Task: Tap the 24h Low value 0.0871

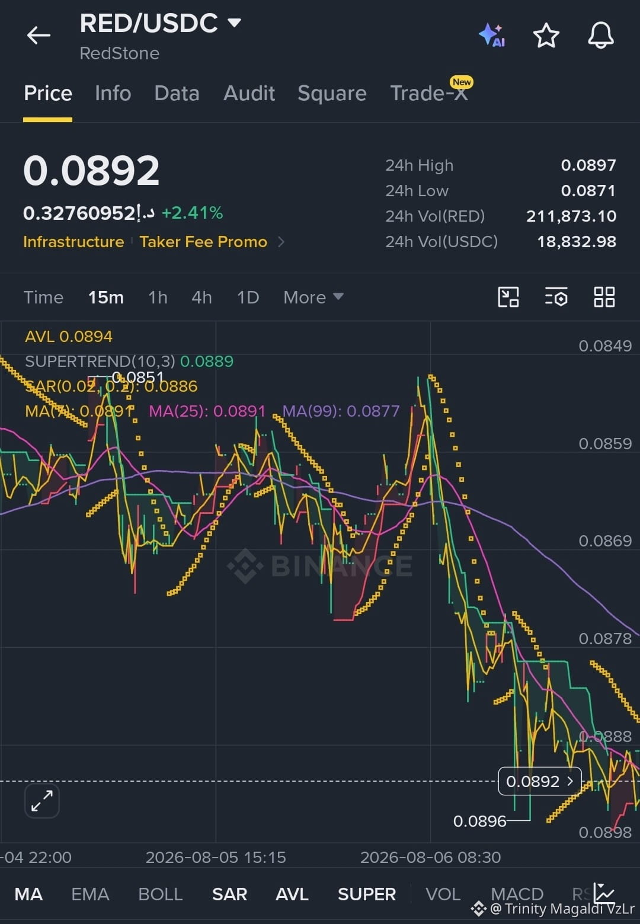Action: pos(588,190)
